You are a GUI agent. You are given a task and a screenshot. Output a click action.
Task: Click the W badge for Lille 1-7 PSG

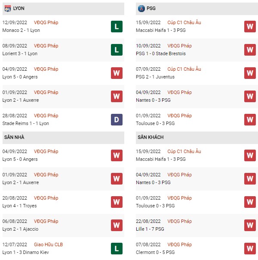click(250, 225)
